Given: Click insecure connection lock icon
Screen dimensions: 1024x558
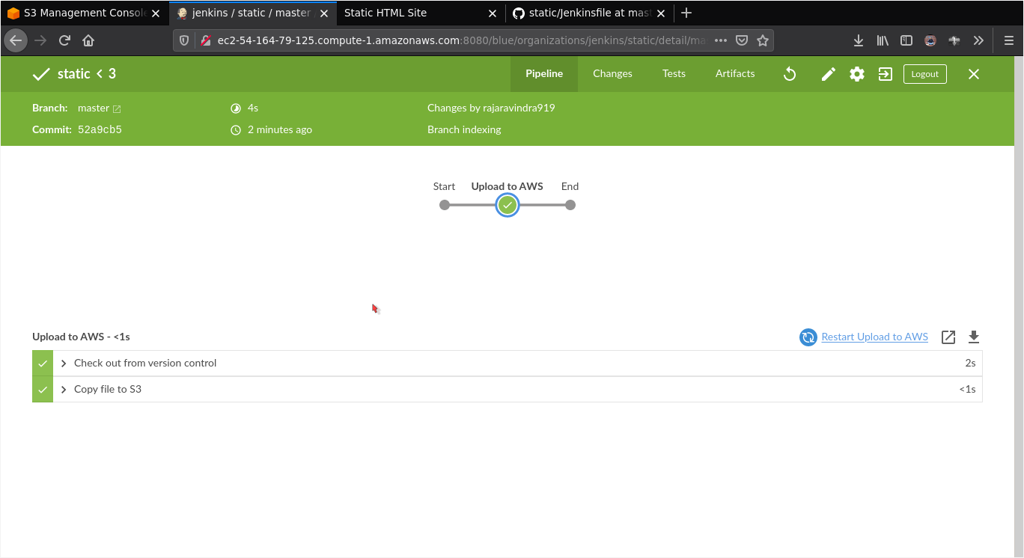Looking at the screenshot, I should point(205,40).
